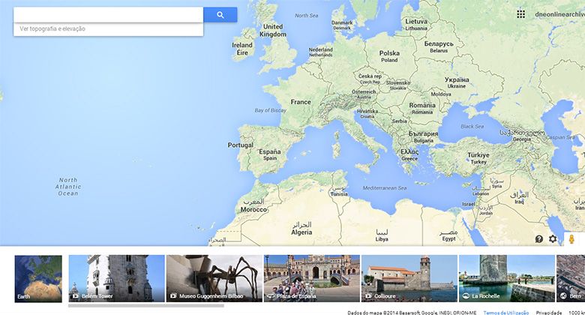Open the Google apps grid

[x=521, y=14]
